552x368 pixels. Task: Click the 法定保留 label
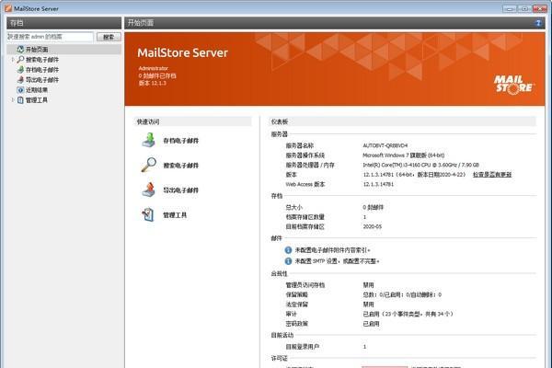point(297,305)
